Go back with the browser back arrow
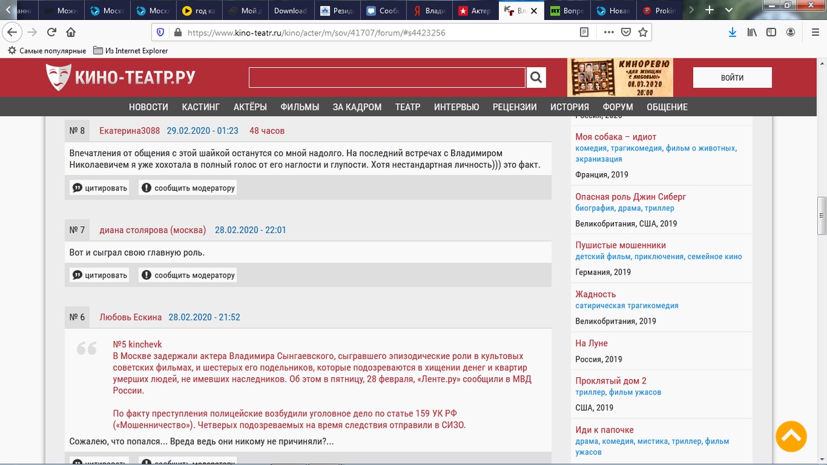 [12, 32]
